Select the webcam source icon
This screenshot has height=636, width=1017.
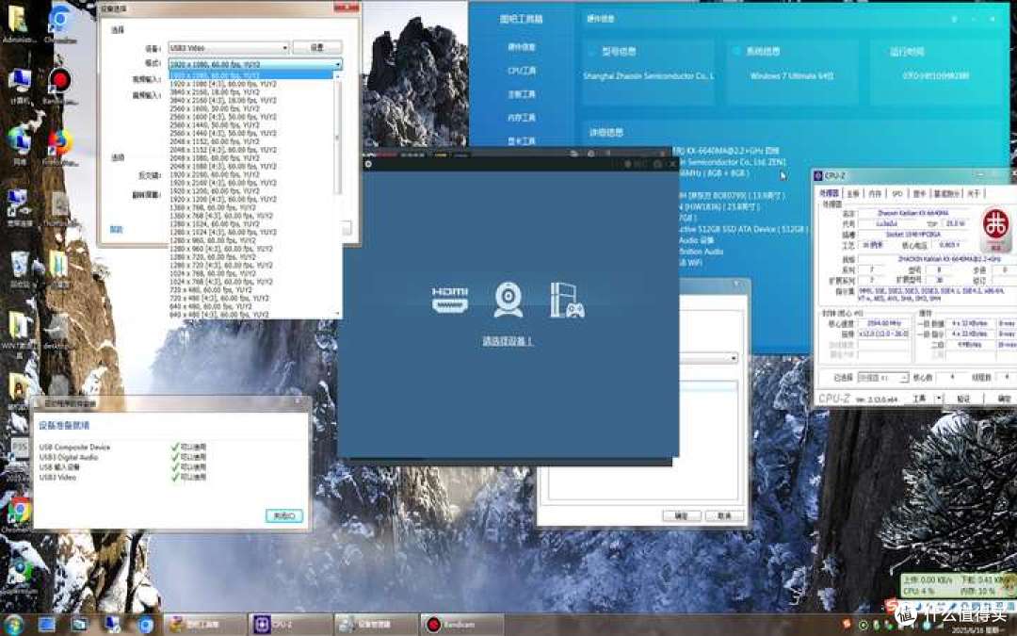(x=508, y=300)
